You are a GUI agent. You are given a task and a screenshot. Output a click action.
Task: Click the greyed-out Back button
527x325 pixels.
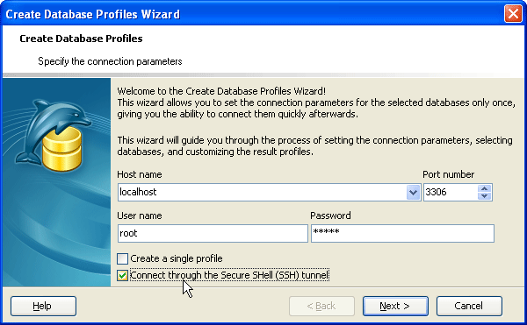[x=321, y=306]
